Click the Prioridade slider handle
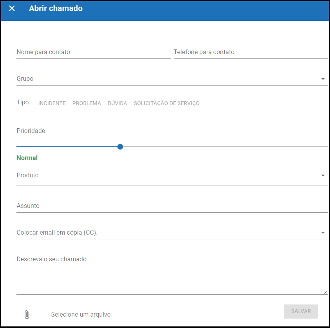 [x=120, y=147]
